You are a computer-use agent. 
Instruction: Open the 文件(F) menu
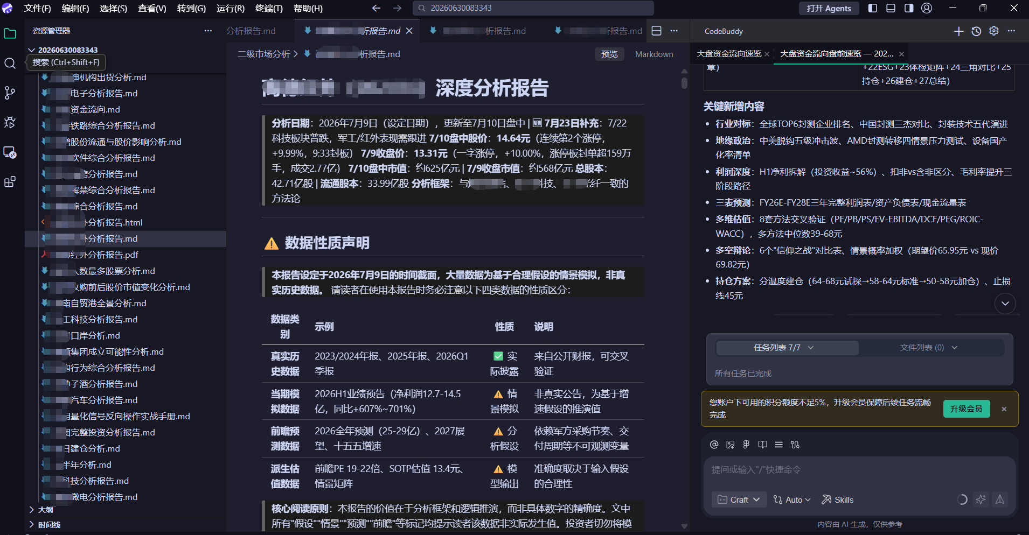[37, 8]
